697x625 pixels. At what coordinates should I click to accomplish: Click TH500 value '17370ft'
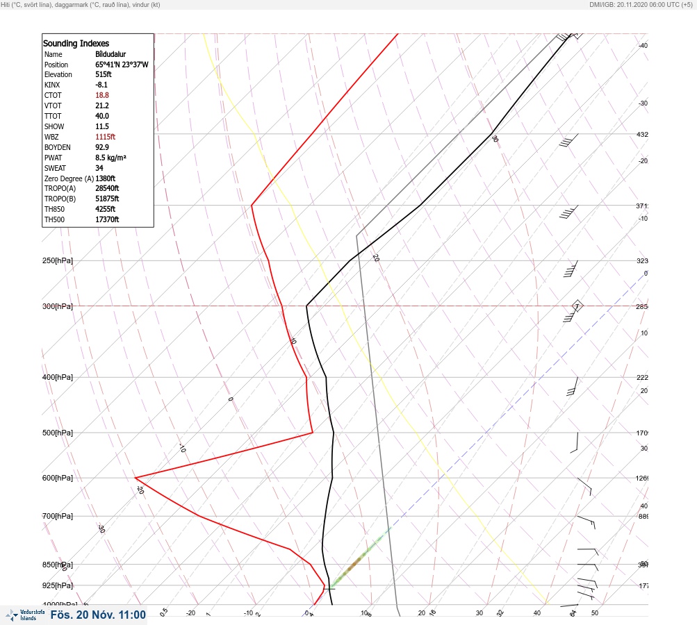point(107,220)
